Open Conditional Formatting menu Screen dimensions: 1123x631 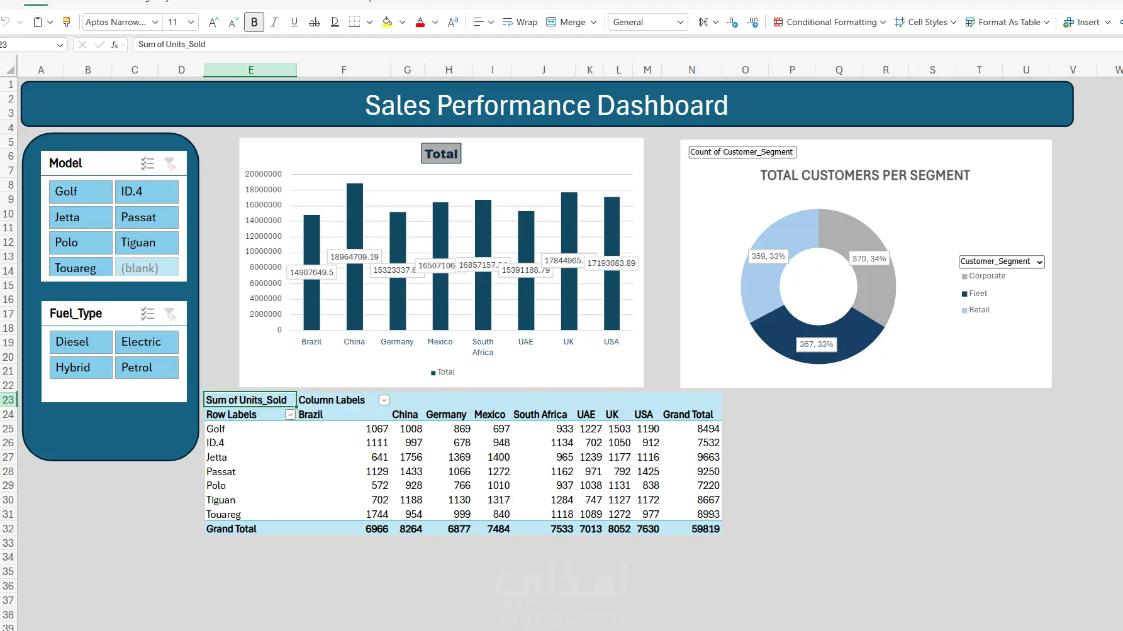829,22
